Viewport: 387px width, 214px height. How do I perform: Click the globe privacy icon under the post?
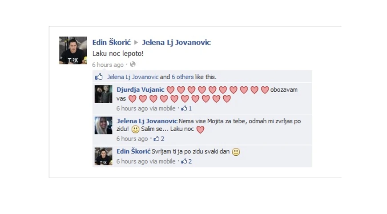133,65
